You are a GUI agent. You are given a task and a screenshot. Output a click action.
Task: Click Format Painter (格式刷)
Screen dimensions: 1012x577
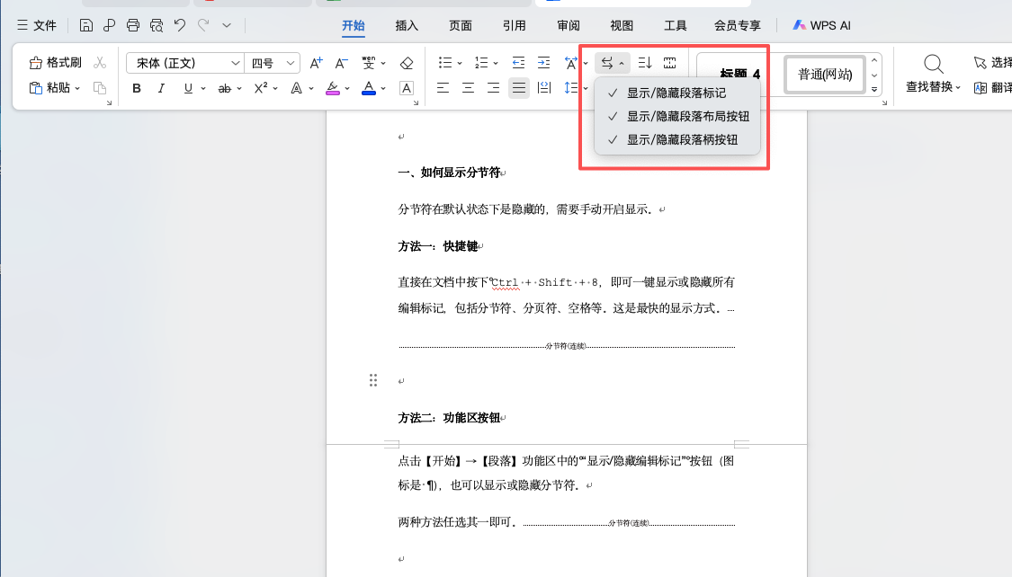pyautogui.click(x=56, y=63)
